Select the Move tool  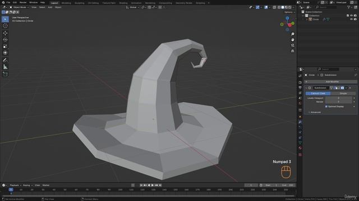pyautogui.click(x=5, y=33)
